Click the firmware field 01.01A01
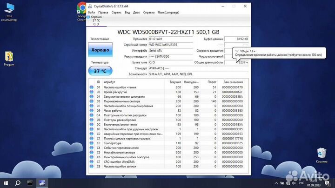This screenshot has height=188, width=335. [171, 39]
